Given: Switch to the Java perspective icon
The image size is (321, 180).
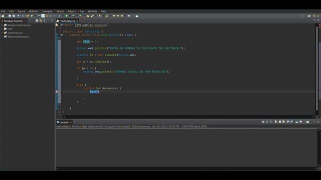Looking at the screenshot, I should click(314, 16).
